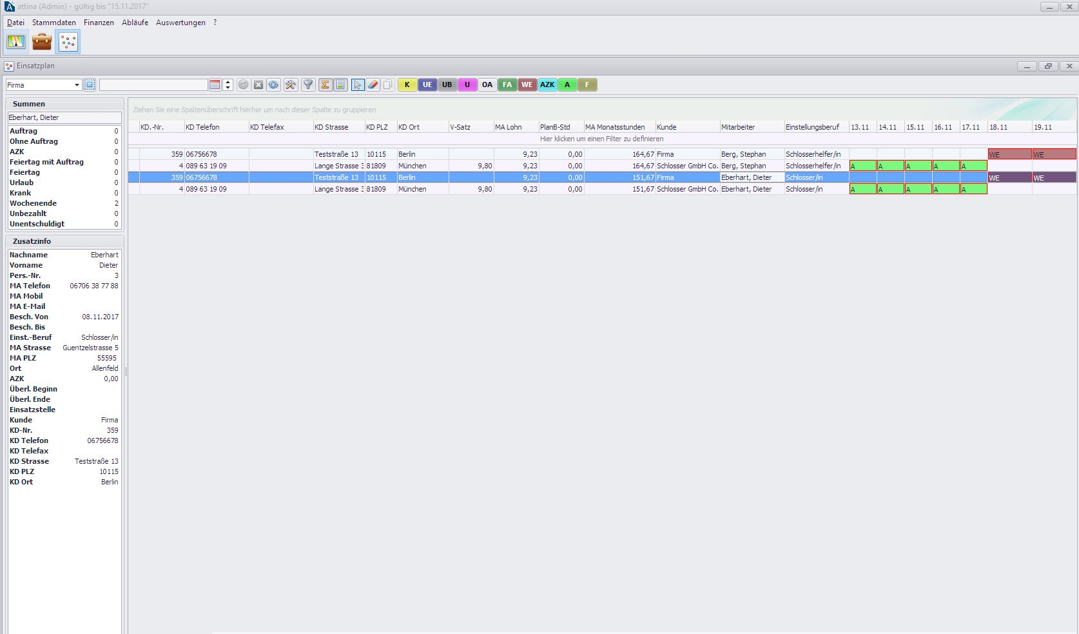Open the Finanzen menu
Viewport: 1079px width, 634px height.
point(99,23)
